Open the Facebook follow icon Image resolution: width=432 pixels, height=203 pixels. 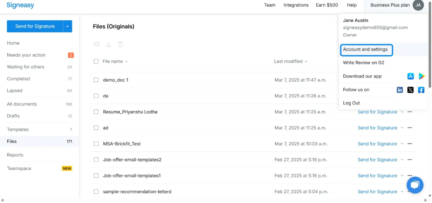pyautogui.click(x=421, y=90)
